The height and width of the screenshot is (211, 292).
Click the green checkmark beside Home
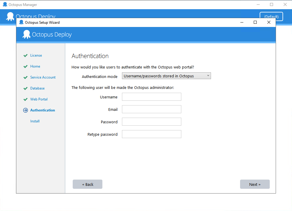tap(26, 66)
